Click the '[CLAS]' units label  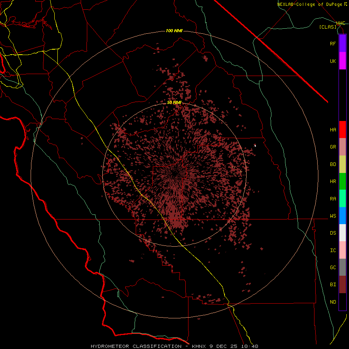[328, 27]
